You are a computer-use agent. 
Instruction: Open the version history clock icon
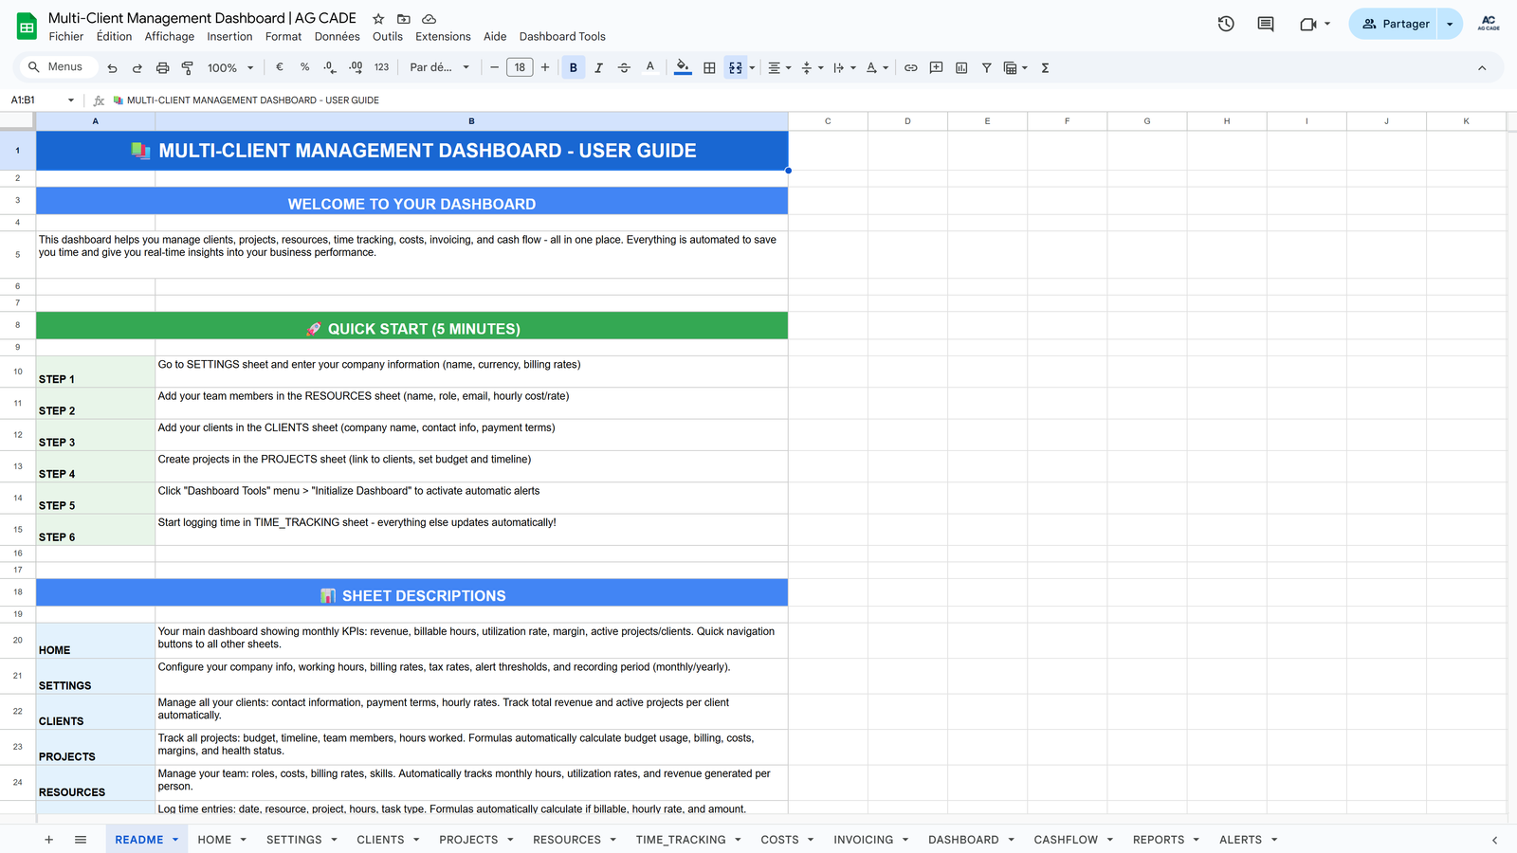pyautogui.click(x=1226, y=24)
